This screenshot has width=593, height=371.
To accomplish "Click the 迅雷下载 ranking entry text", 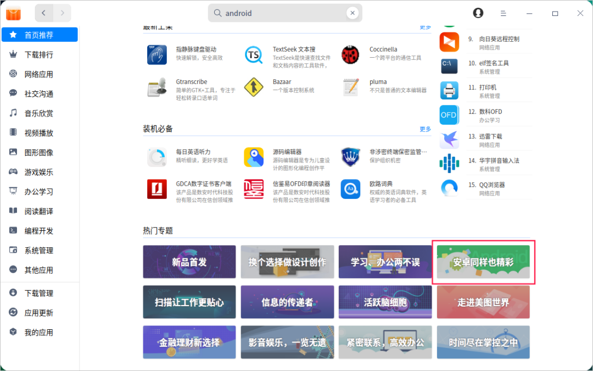I will 490,136.
